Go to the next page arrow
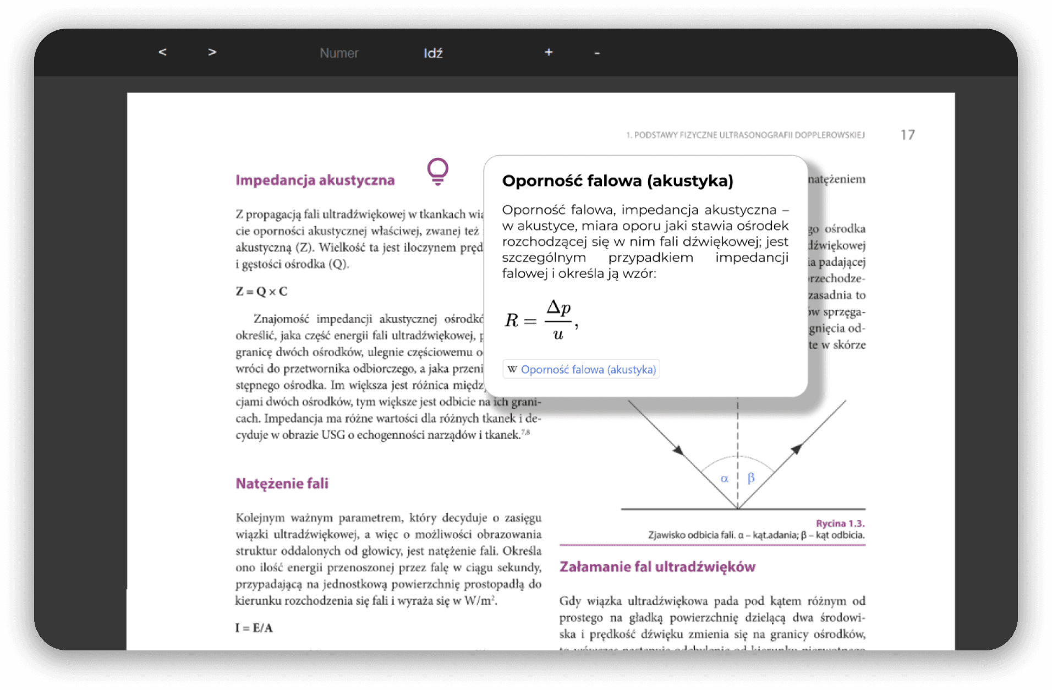 (212, 52)
